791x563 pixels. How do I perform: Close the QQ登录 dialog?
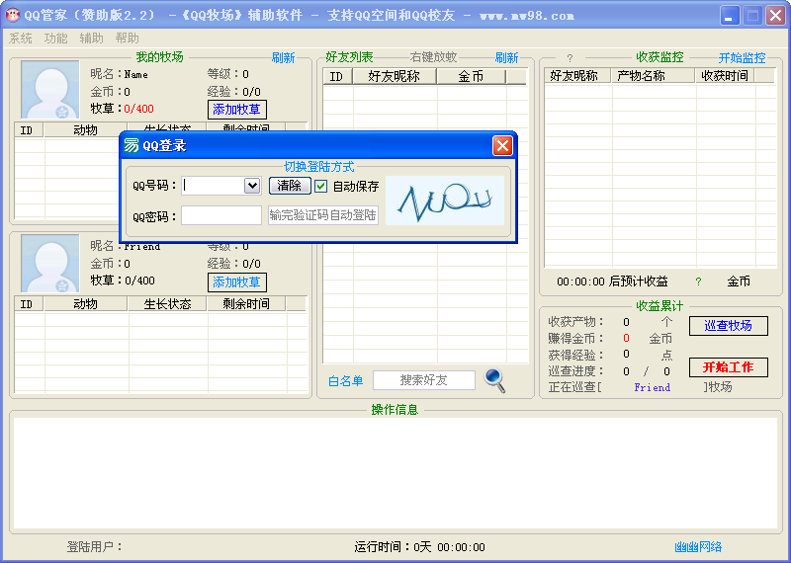point(502,146)
